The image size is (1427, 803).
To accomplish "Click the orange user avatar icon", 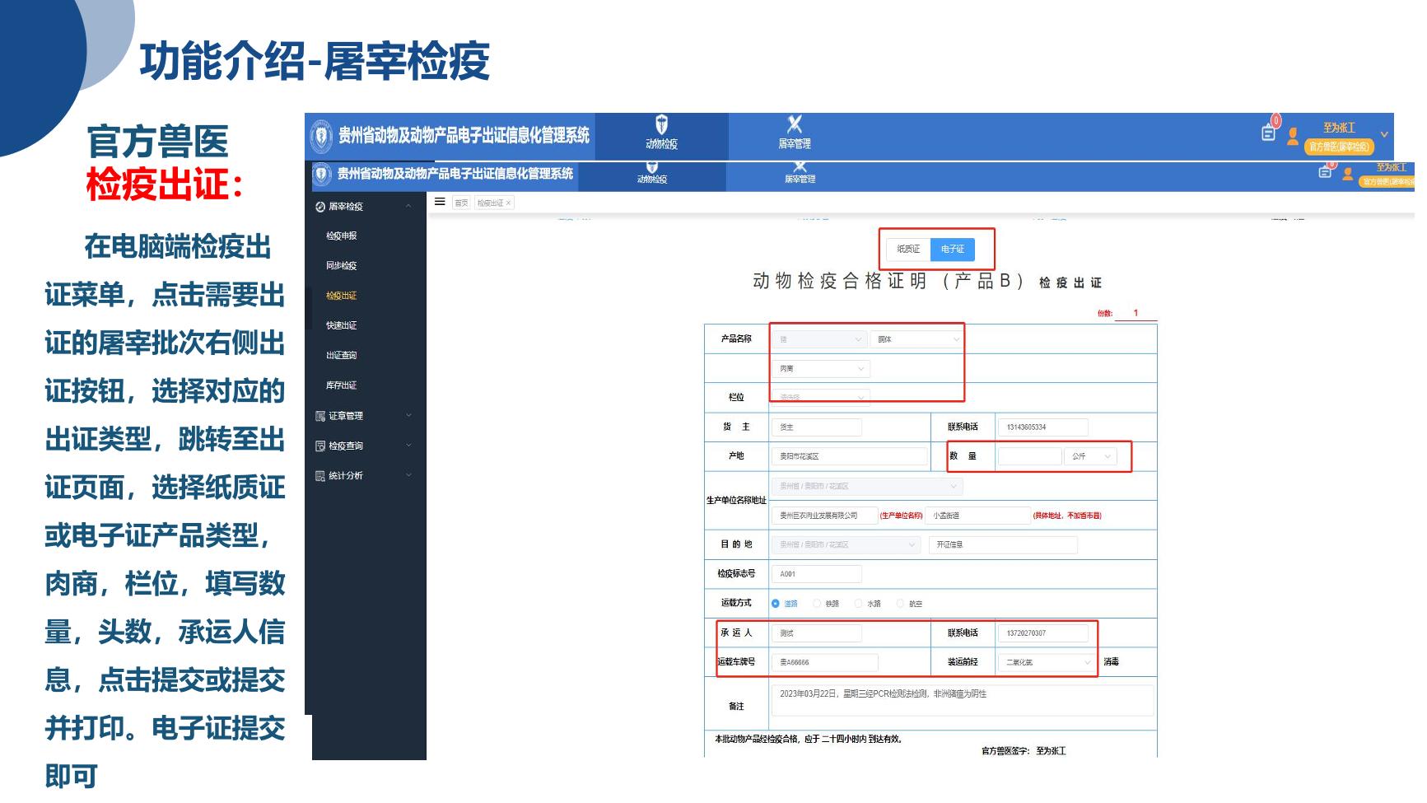I will coord(1293,136).
